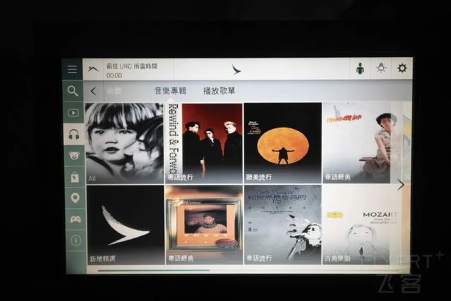Select the video player sidebar icon
The image size is (451, 301).
tap(73, 113)
